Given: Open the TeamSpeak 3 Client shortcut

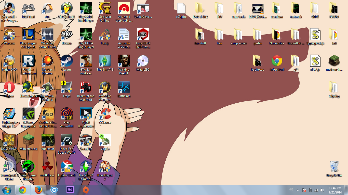Looking at the screenshot, I should coord(9,171).
